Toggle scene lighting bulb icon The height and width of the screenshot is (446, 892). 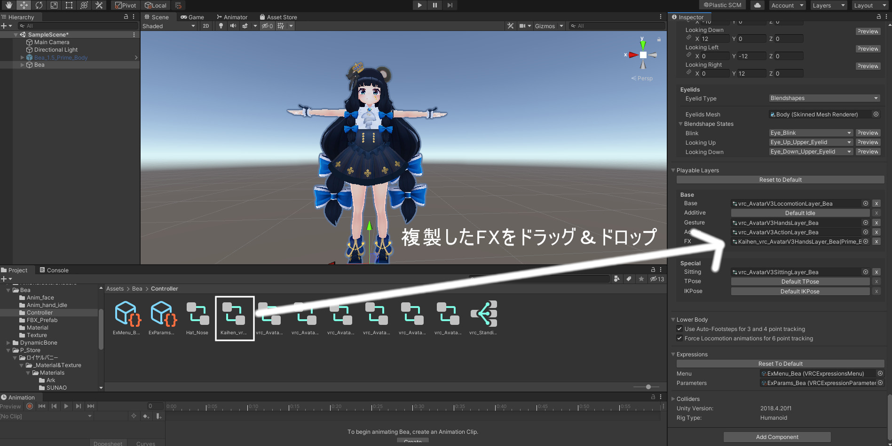pyautogui.click(x=221, y=26)
